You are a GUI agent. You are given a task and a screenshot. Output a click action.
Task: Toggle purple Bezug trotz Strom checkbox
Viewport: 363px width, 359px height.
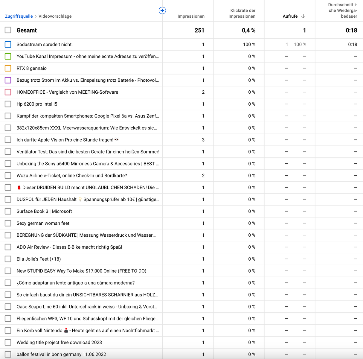(8, 80)
